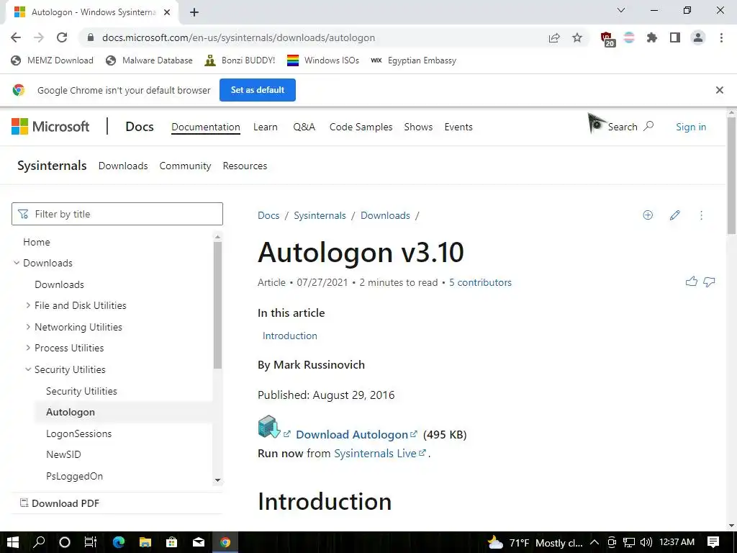
Task: Jump to Introduction in this article
Action: [x=289, y=336]
